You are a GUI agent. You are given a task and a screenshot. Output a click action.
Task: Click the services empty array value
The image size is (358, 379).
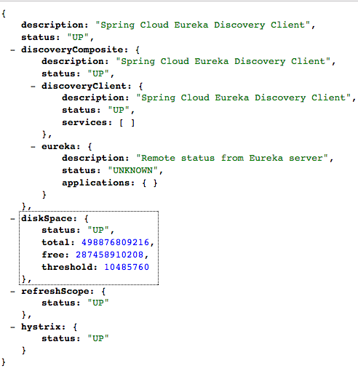127,123
